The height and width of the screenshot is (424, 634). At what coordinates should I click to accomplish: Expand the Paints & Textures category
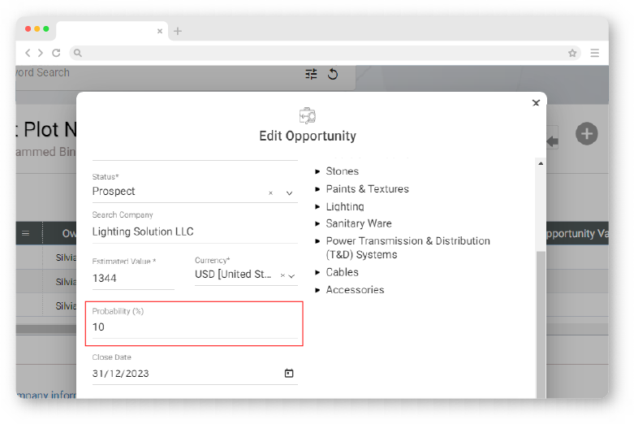pyautogui.click(x=317, y=189)
